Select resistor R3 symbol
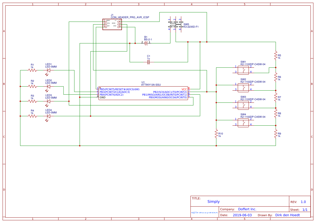The width and height of the screenshot is (316, 223). (32, 101)
